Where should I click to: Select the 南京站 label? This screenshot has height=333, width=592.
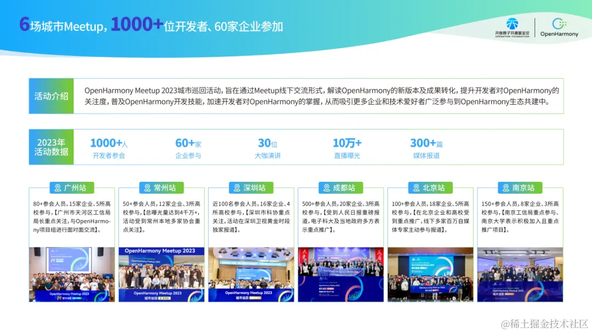(520, 188)
